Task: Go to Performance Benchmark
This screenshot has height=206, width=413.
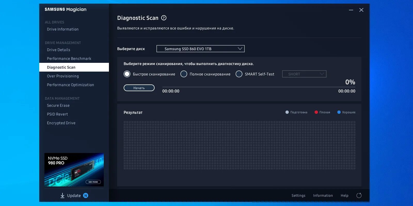Action: pos(69,58)
